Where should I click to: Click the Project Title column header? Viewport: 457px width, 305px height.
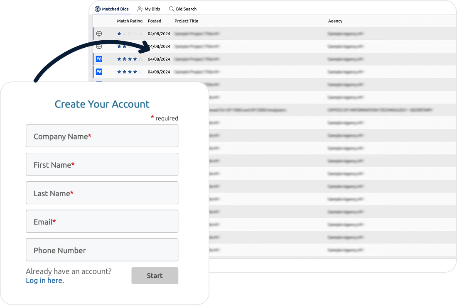(x=186, y=21)
